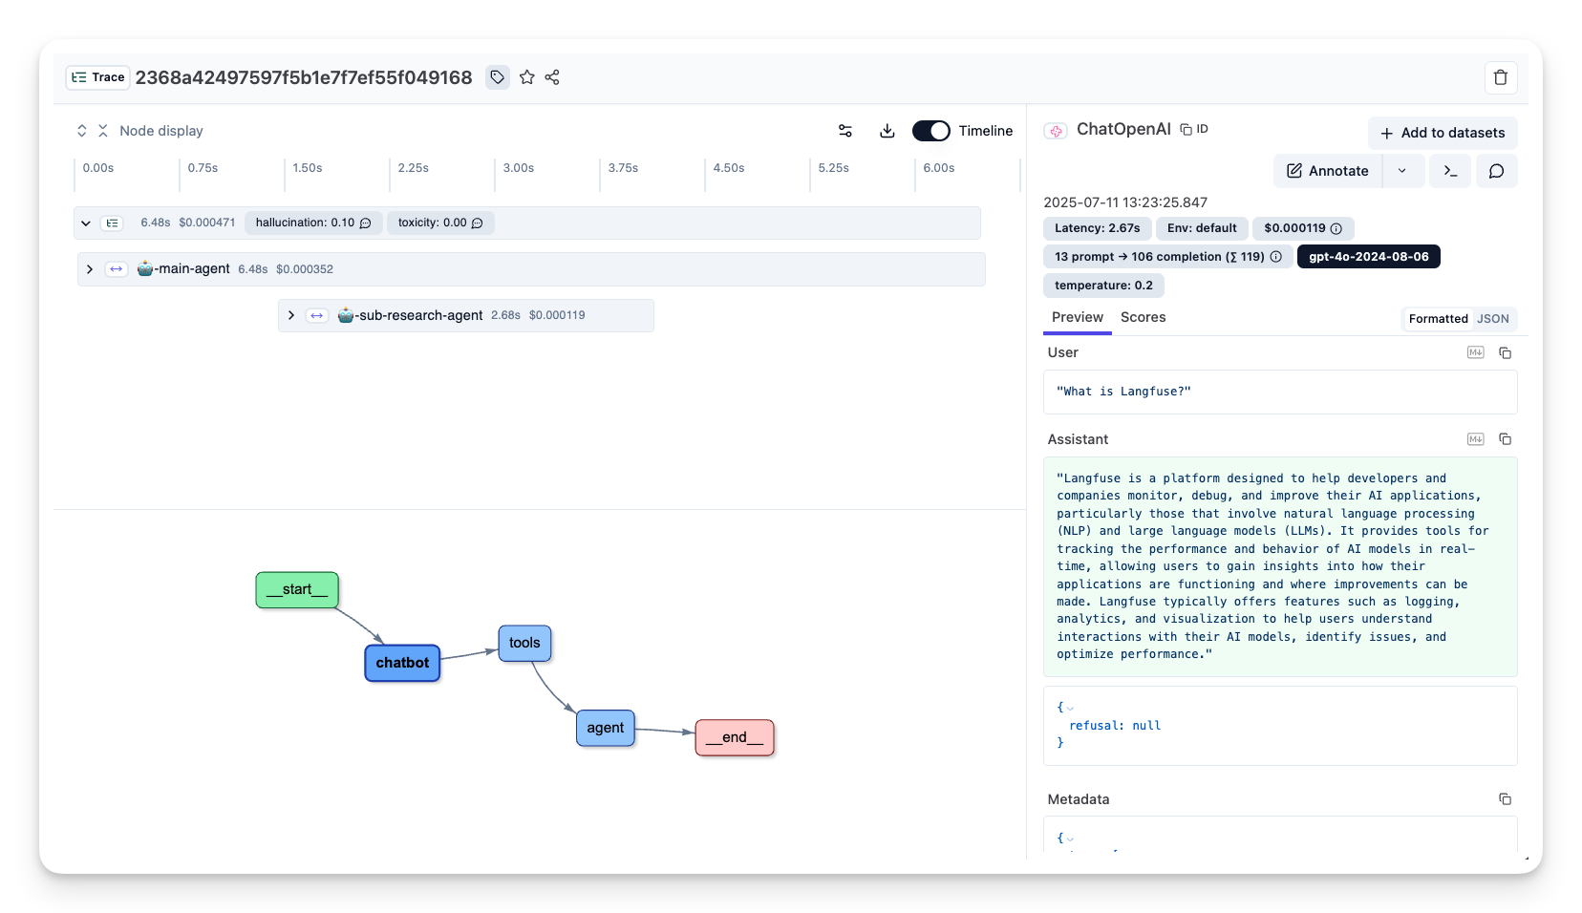Image resolution: width=1582 pixels, height=913 pixels.
Task: Select the chatbot node in the graph
Action: (x=401, y=662)
